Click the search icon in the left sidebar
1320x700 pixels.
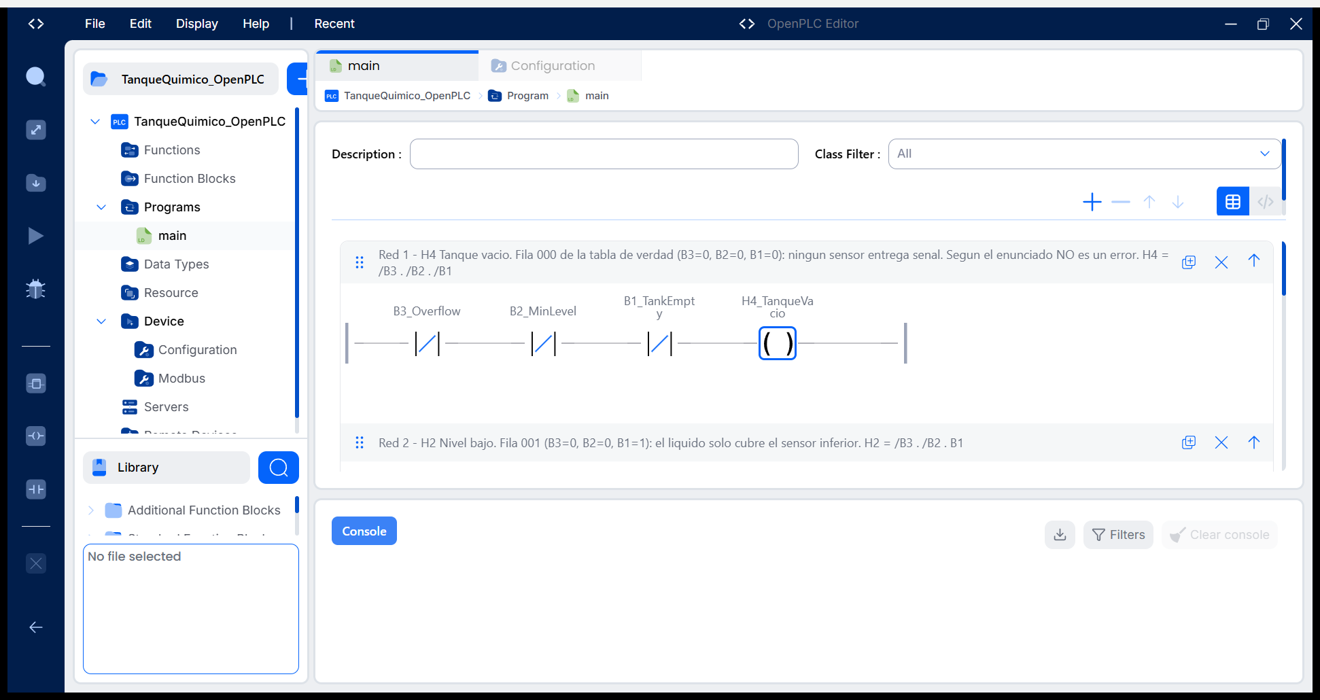pos(36,77)
